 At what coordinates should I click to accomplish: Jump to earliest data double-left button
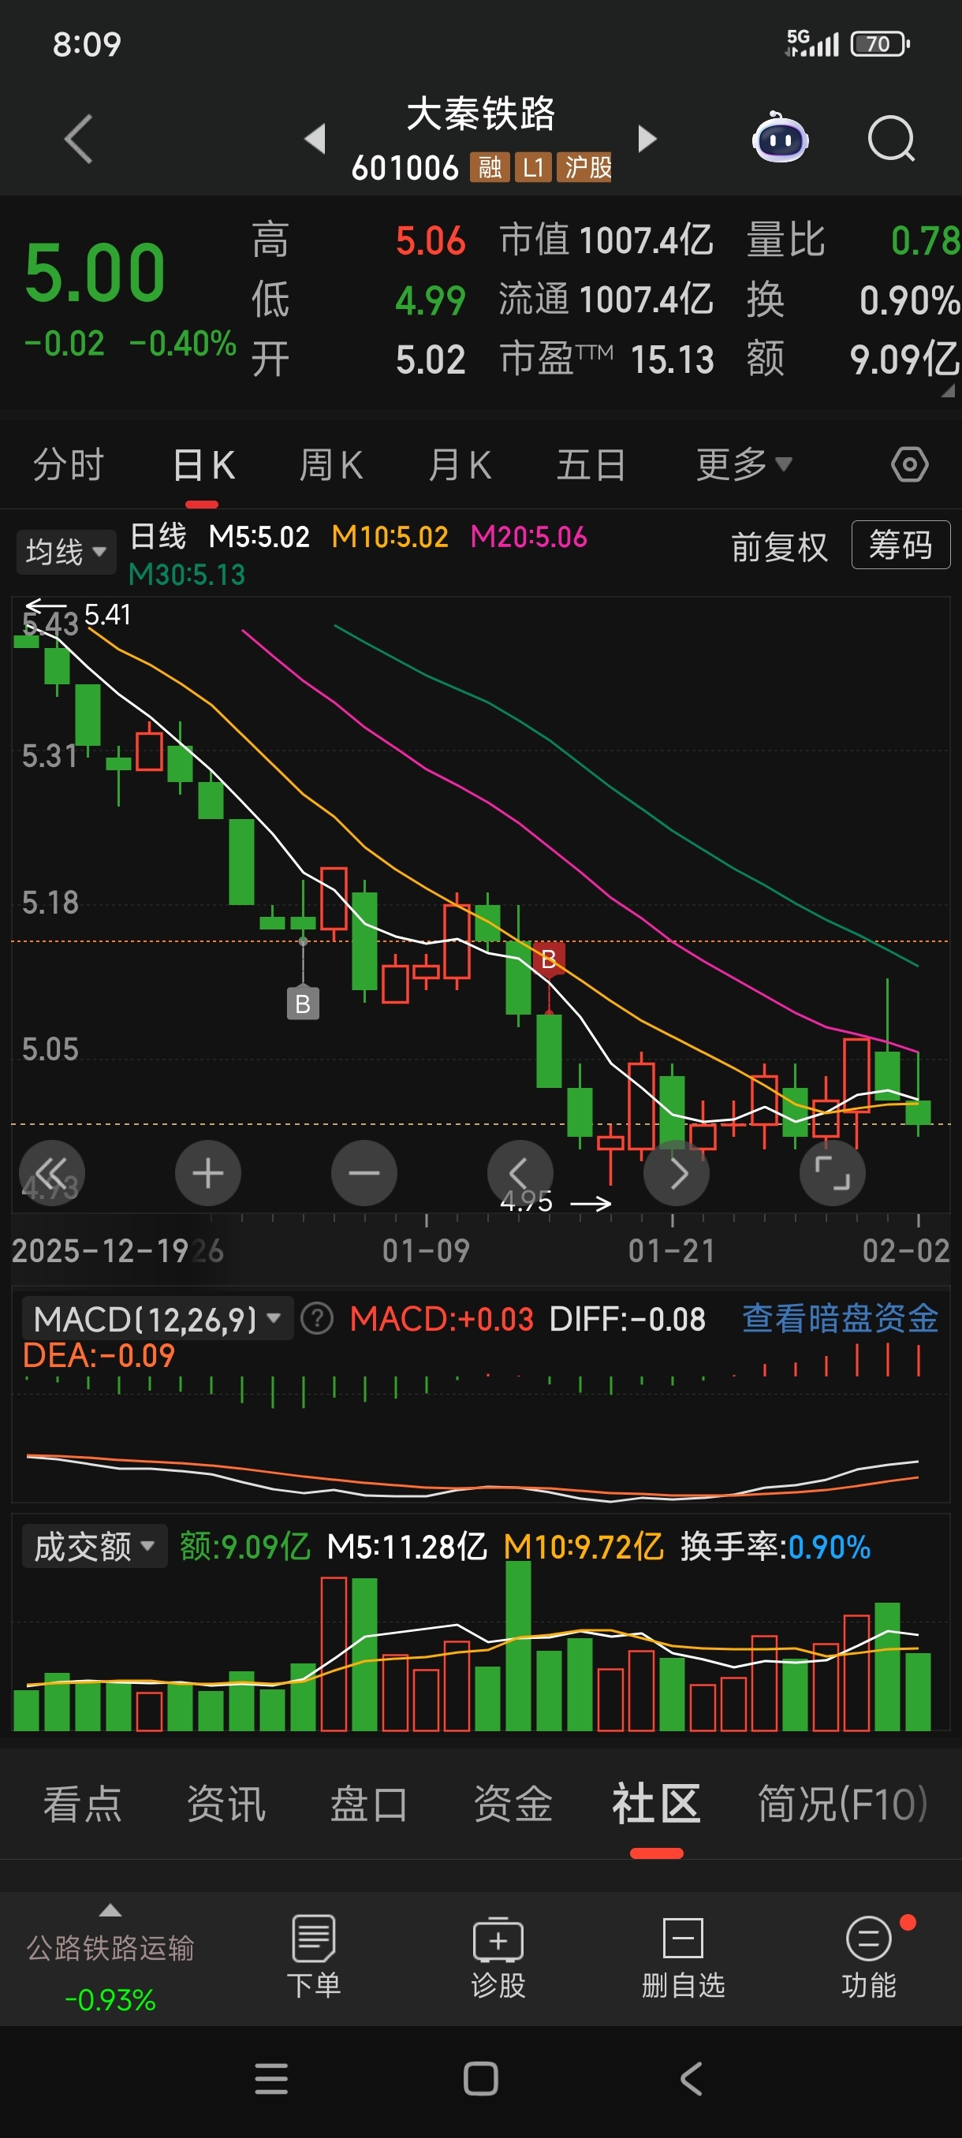[51, 1173]
